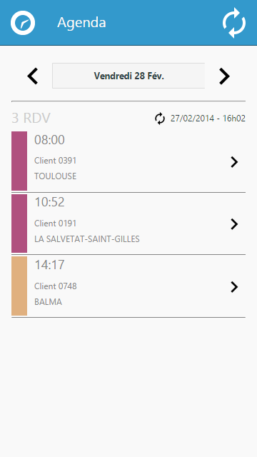Image resolution: width=257 pixels, height=457 pixels.
Task: Open the 08:00 appointment time
Action: 49,140
